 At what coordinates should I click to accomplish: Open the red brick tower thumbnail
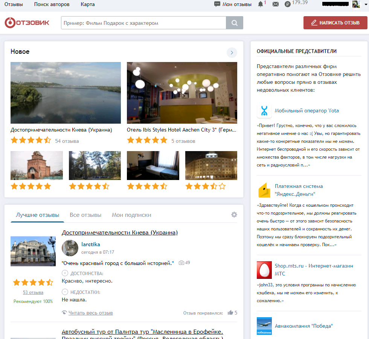37,165
